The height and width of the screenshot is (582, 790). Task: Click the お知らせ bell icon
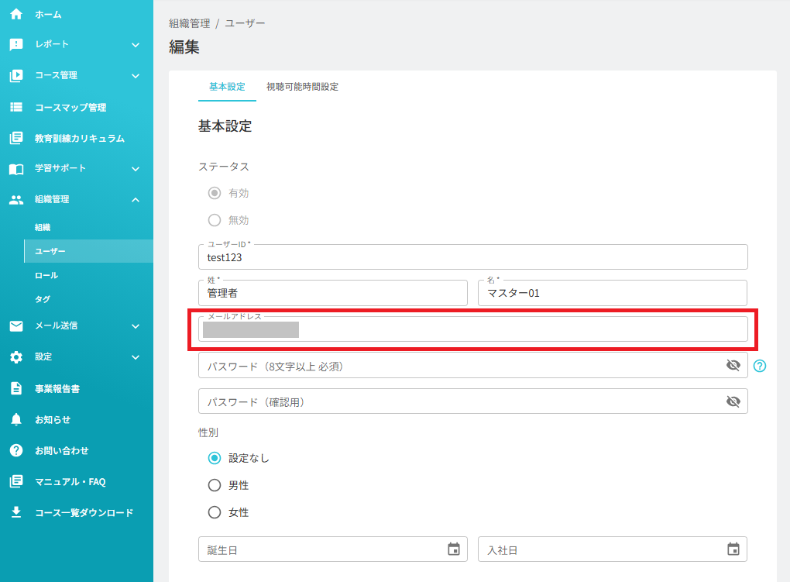tap(16, 419)
